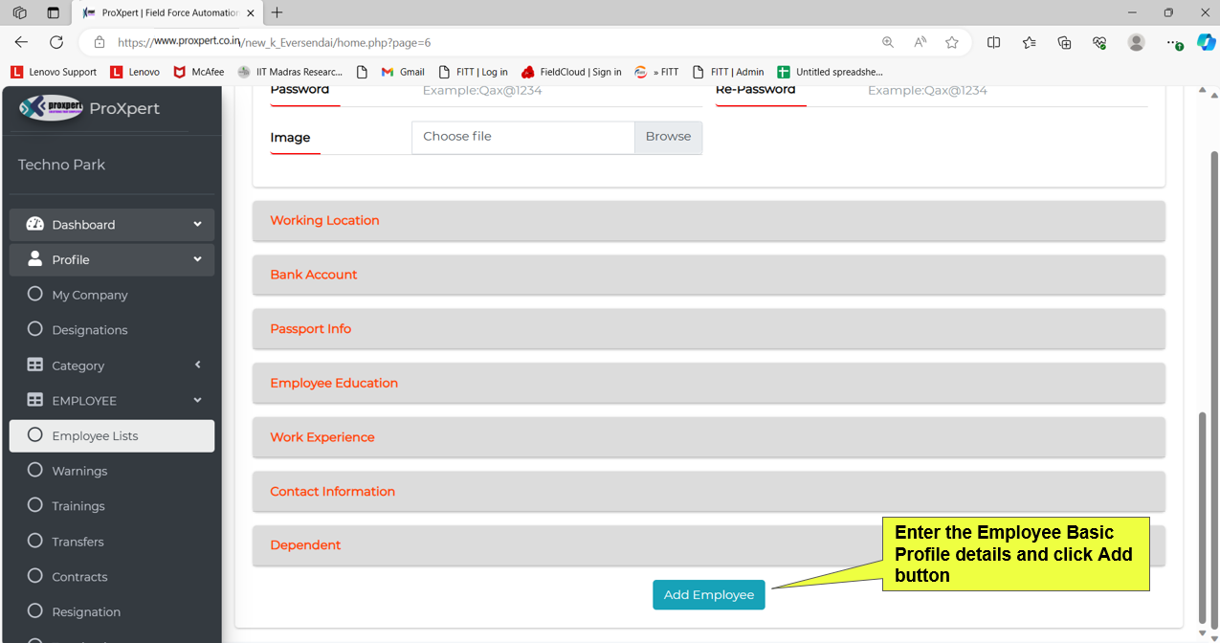Viewport: 1220px width, 643px height.
Task: Click the browser refresh icon
Action: click(56, 42)
